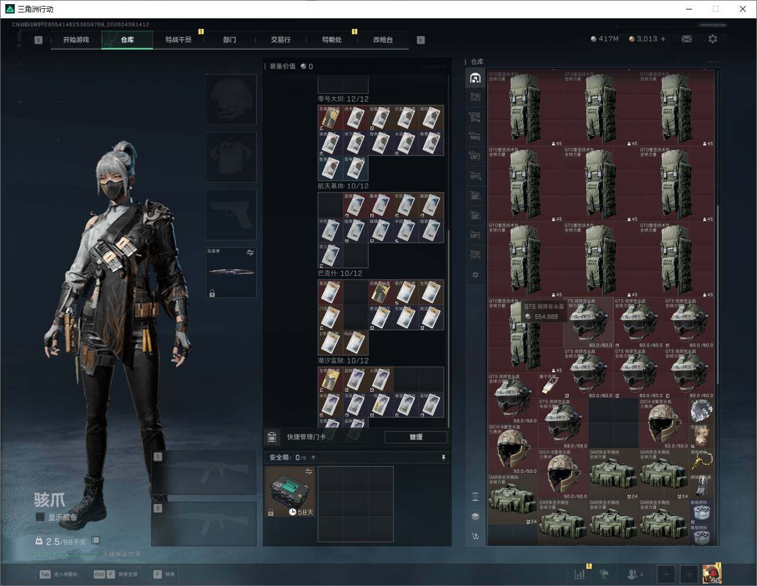The image size is (757, 586).
Task: Click the F 转移 shortcut button
Action: pos(164,574)
